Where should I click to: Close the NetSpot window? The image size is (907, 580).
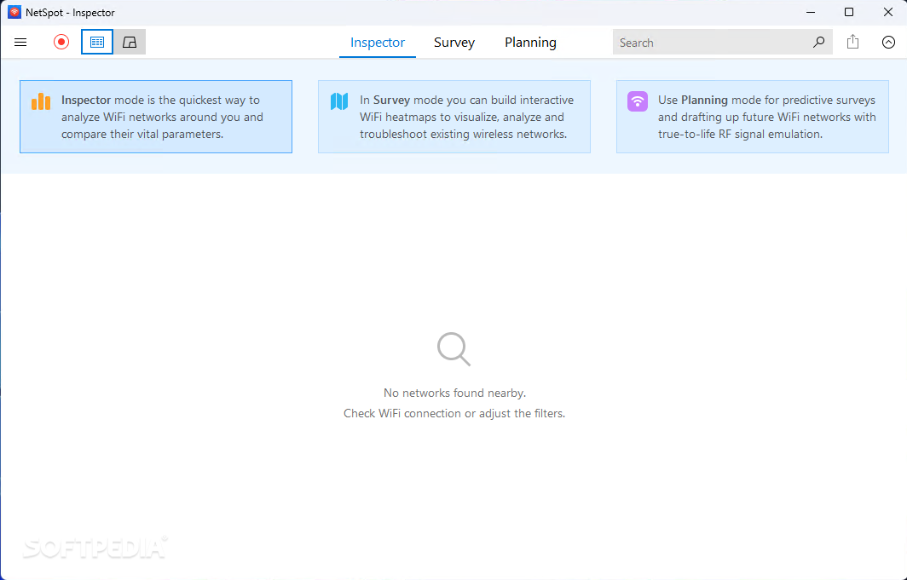tap(888, 12)
